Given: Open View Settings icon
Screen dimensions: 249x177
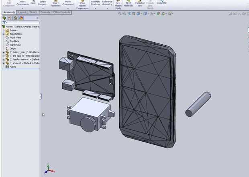Looking at the screenshot, I should tap(170, 14).
